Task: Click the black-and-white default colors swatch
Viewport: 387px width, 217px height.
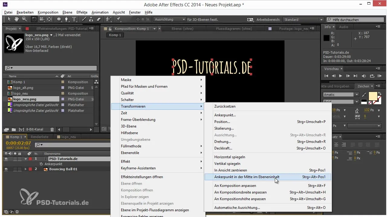Action: coord(364,102)
